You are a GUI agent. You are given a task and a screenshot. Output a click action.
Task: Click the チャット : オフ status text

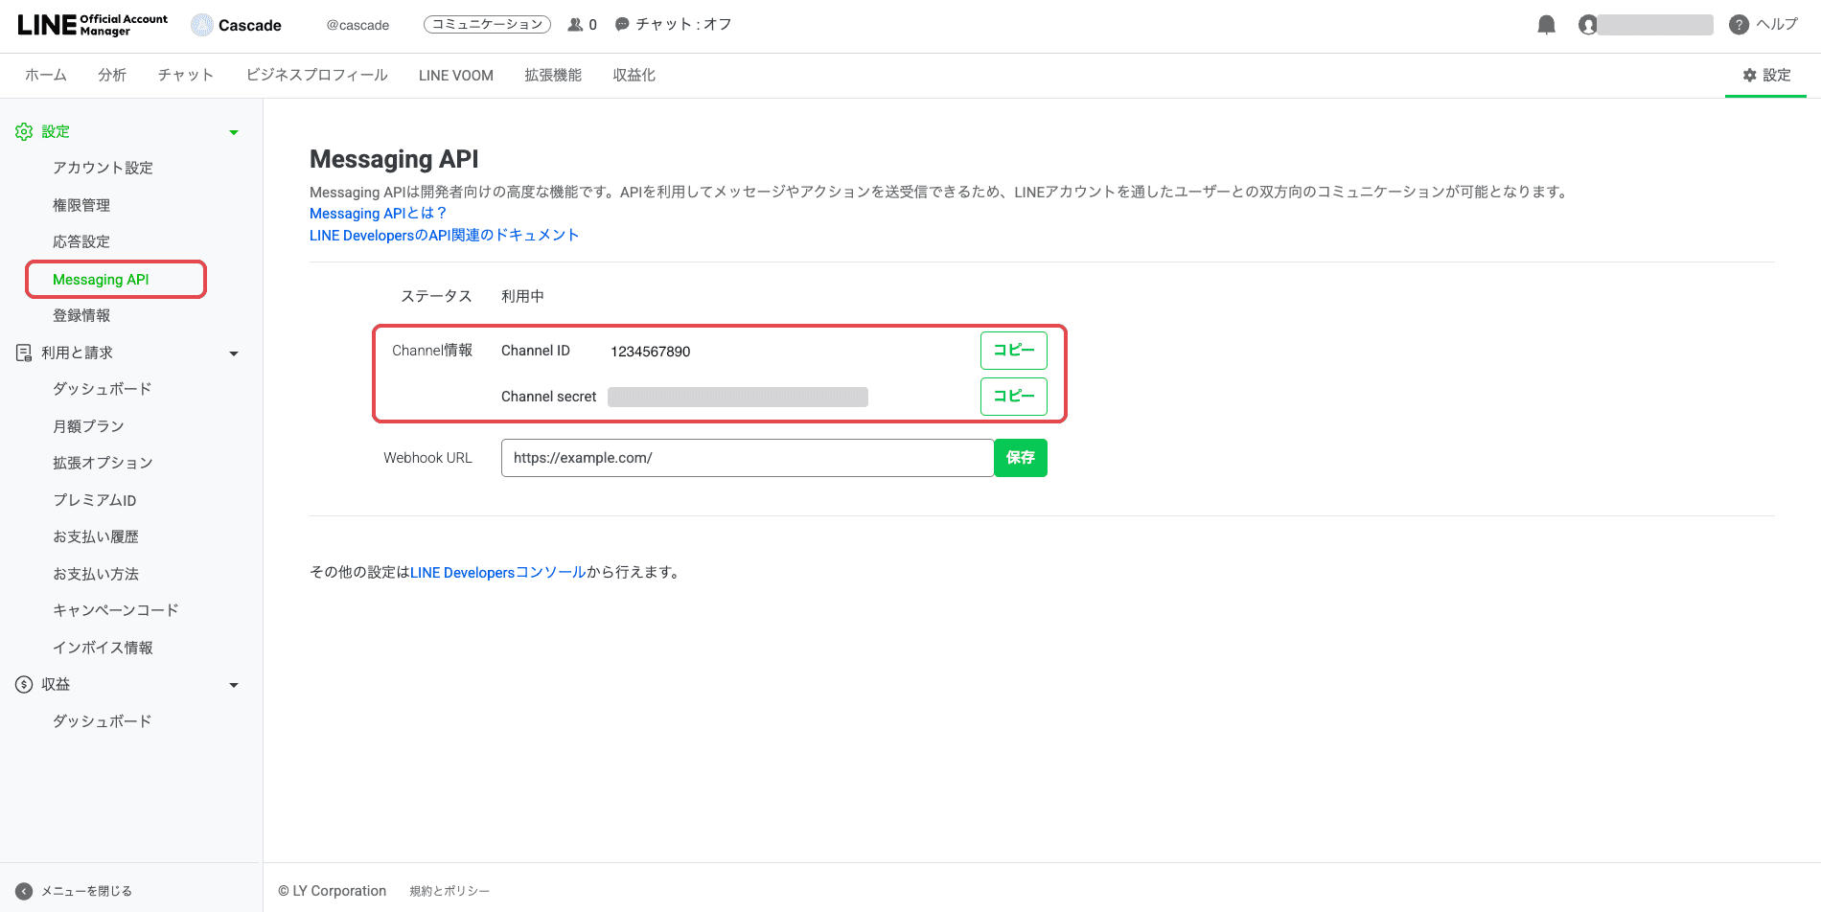(x=683, y=25)
